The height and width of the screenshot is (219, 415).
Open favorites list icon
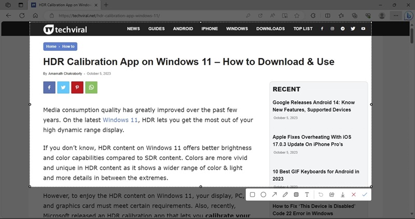point(341,16)
